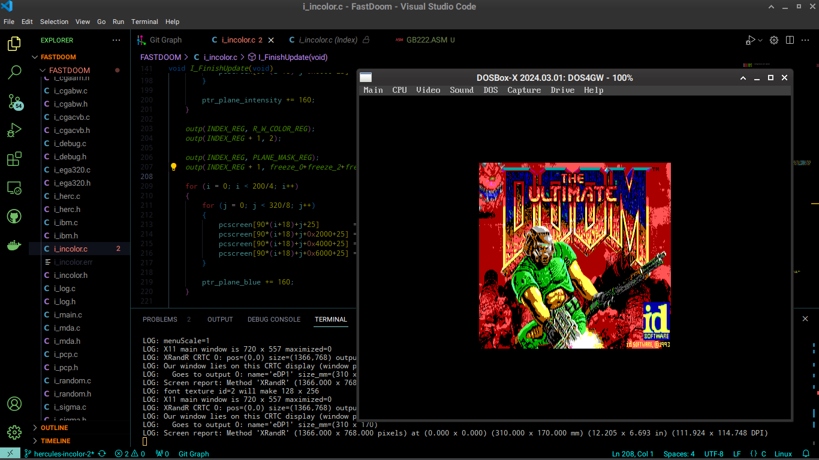The image size is (819, 460).
Task: Click FASTDOOM in the breadcrumb path
Action: tap(160, 57)
